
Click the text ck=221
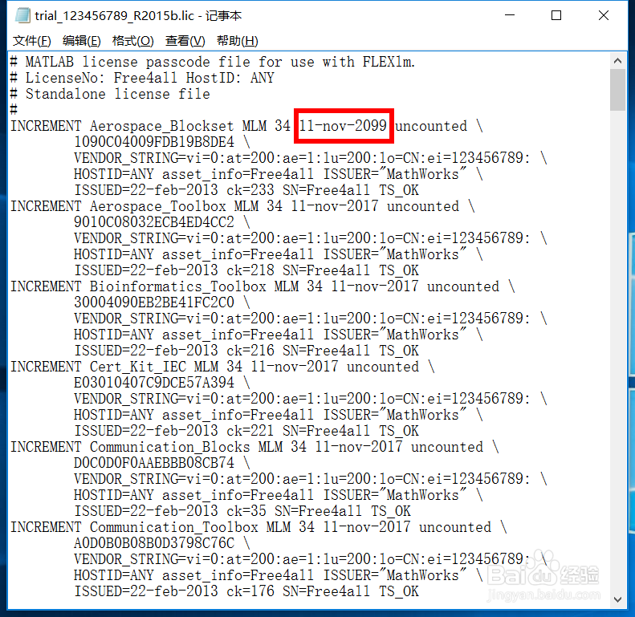[x=250, y=430]
